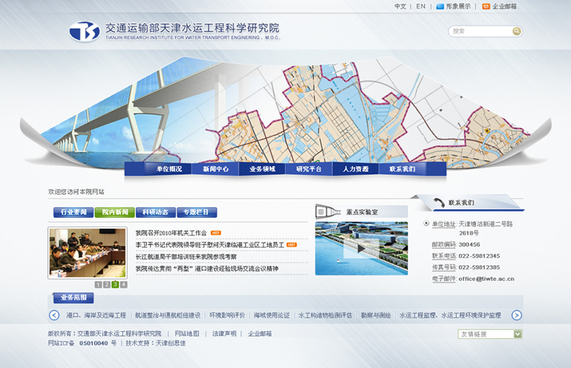Image resolution: width=571 pixels, height=368 pixels.
Task: Open 研究平台 in the main navigation
Action: (309, 169)
